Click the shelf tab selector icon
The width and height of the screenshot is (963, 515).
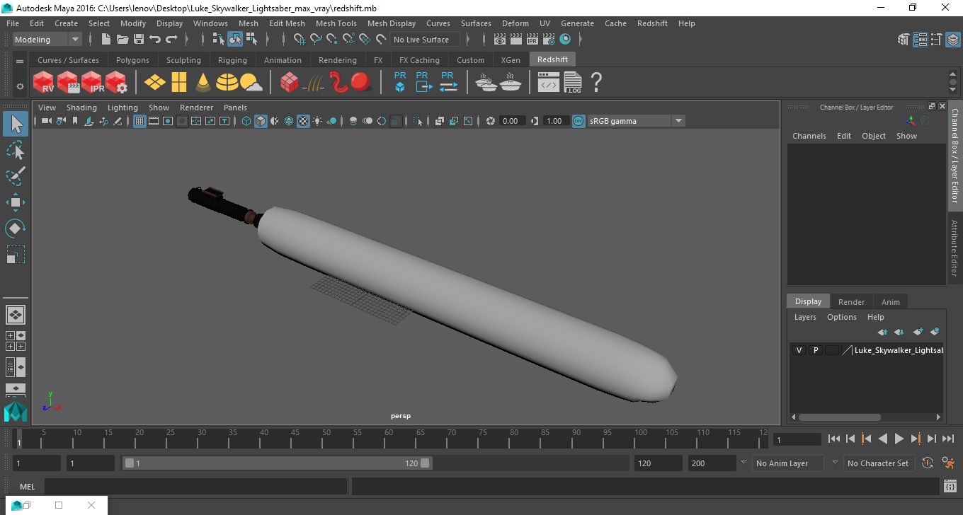[20, 62]
